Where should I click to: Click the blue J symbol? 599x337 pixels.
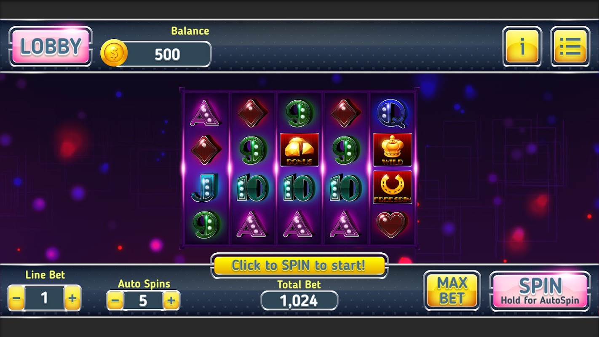point(206,187)
